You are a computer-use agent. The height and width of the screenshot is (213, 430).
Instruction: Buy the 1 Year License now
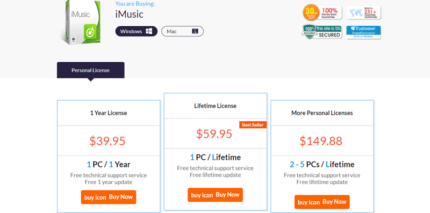pos(109,197)
